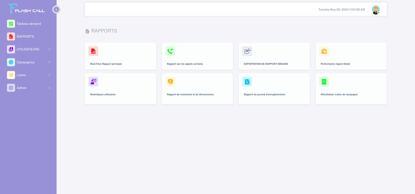The width and height of the screenshot is (415, 194).
Task: Click the reset campaign lists icon
Action: coord(324,82)
